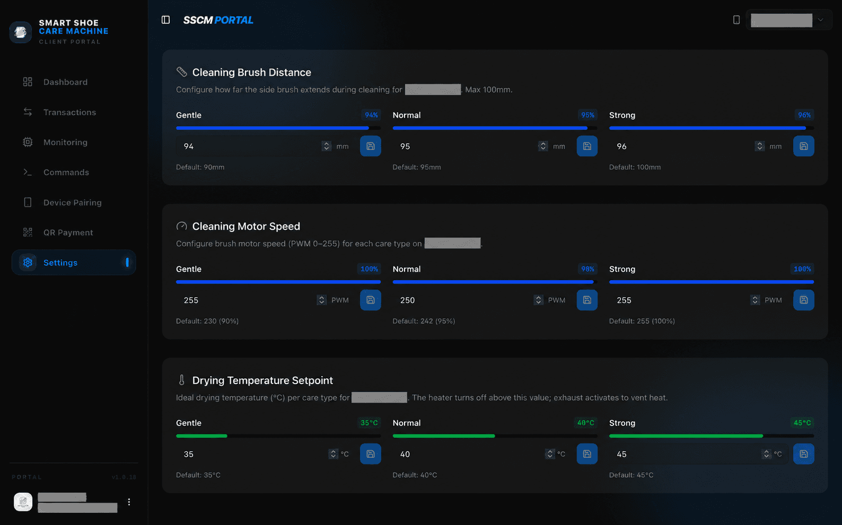This screenshot has width=842, height=525.
Task: Open the device selector dropdown
Action: 788,20
